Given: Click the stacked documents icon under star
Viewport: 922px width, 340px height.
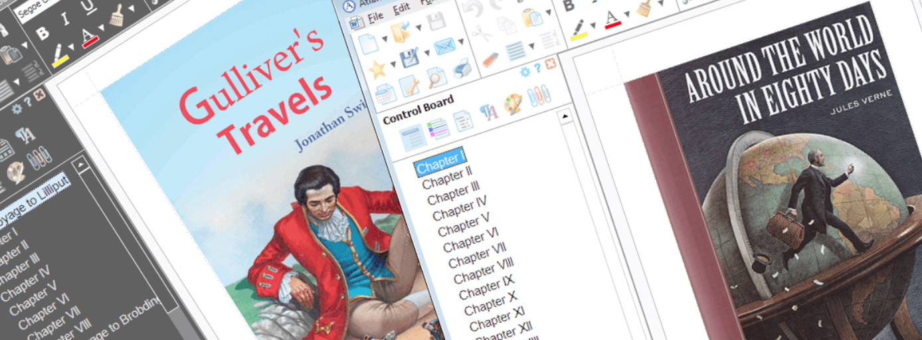Looking at the screenshot, I should pyautogui.click(x=385, y=94).
